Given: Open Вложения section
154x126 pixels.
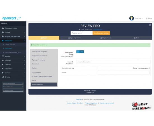Looking at the screenshot, I should (x=44, y=64).
